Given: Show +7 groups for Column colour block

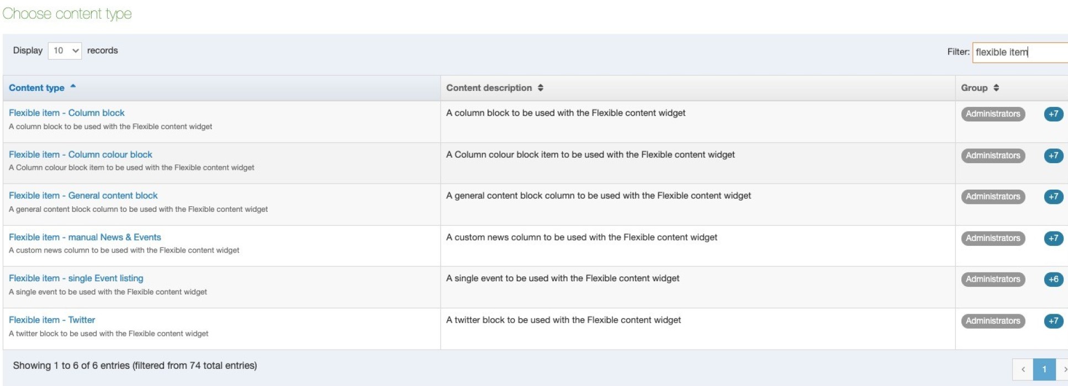Looking at the screenshot, I should 1053,156.
